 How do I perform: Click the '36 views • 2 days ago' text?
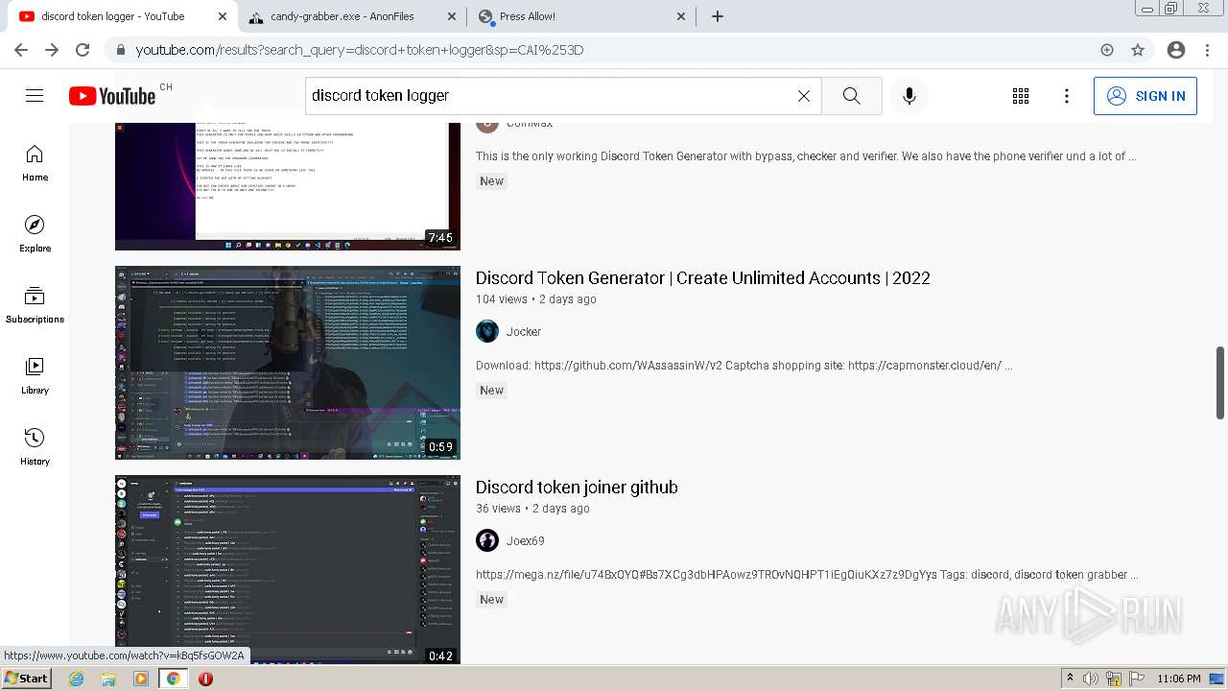point(532,508)
